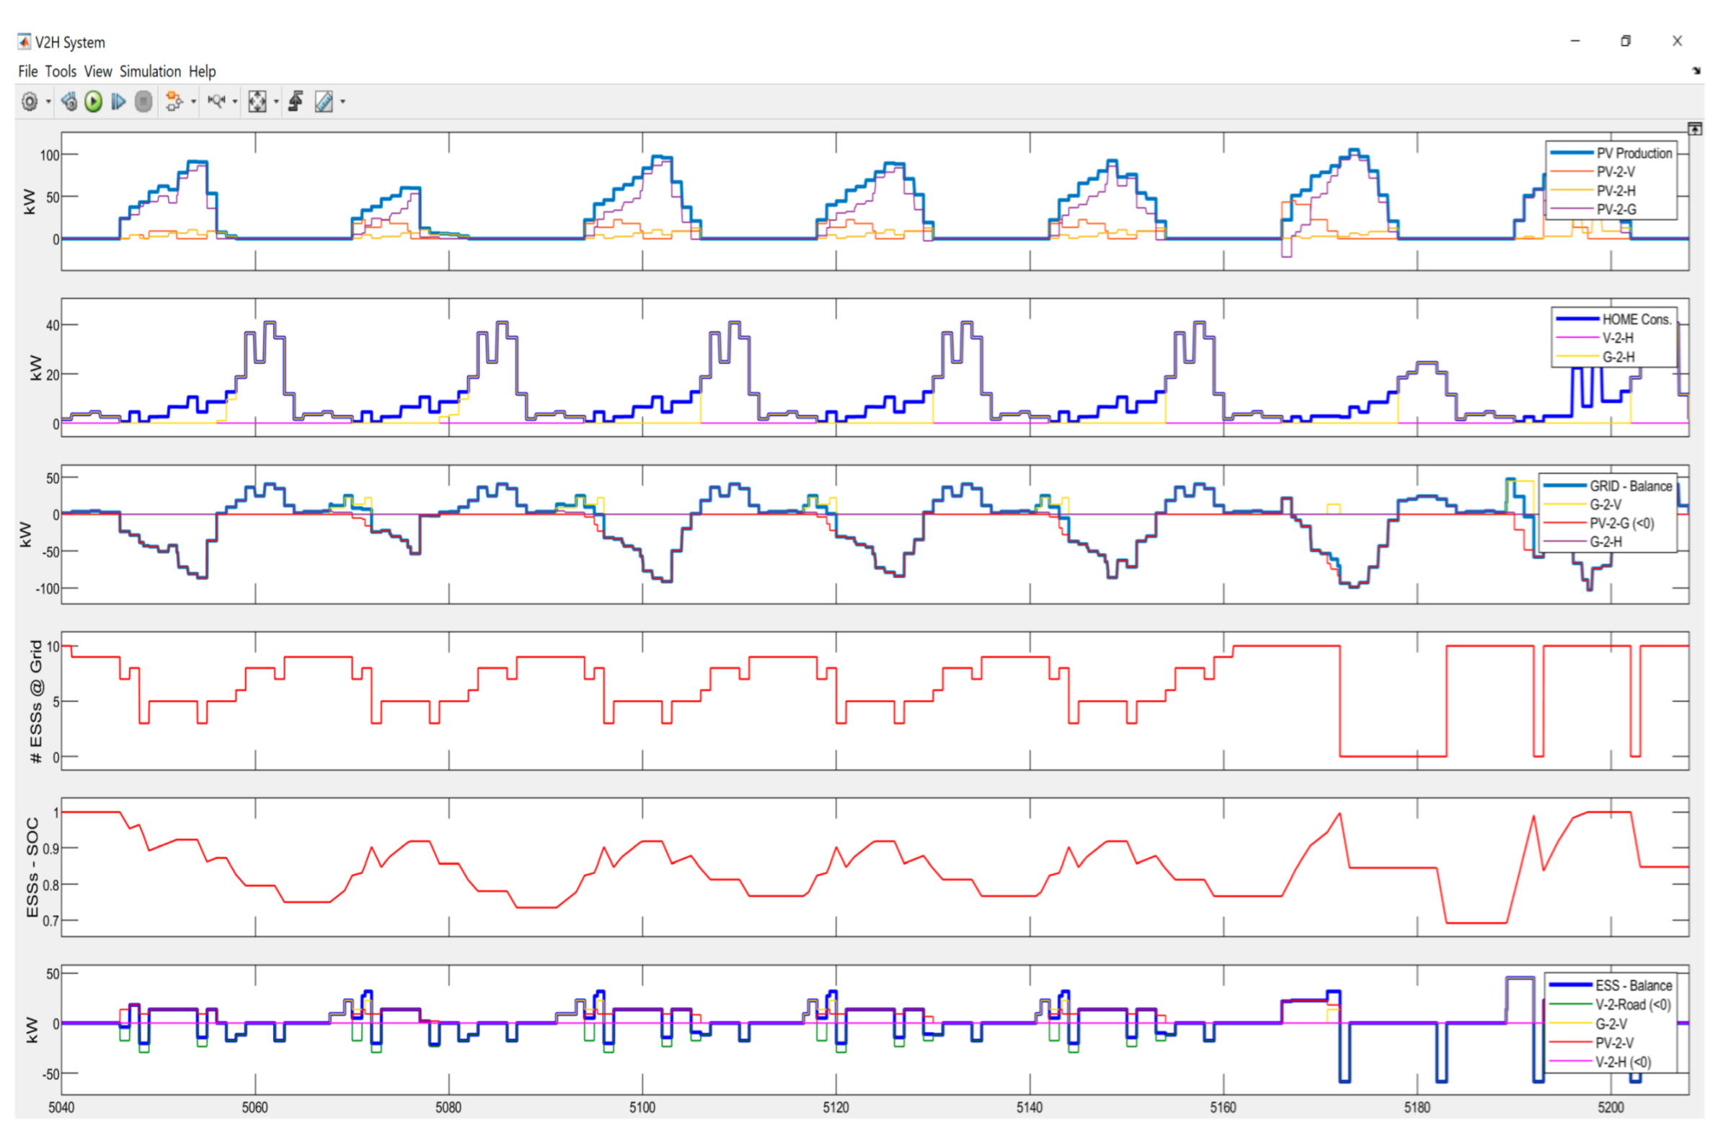Open the Simulation menu

[x=149, y=71]
